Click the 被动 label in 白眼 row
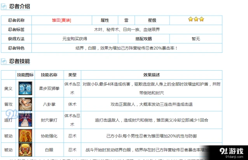The width and height of the screenshot is (248, 160). (x=8, y=150)
